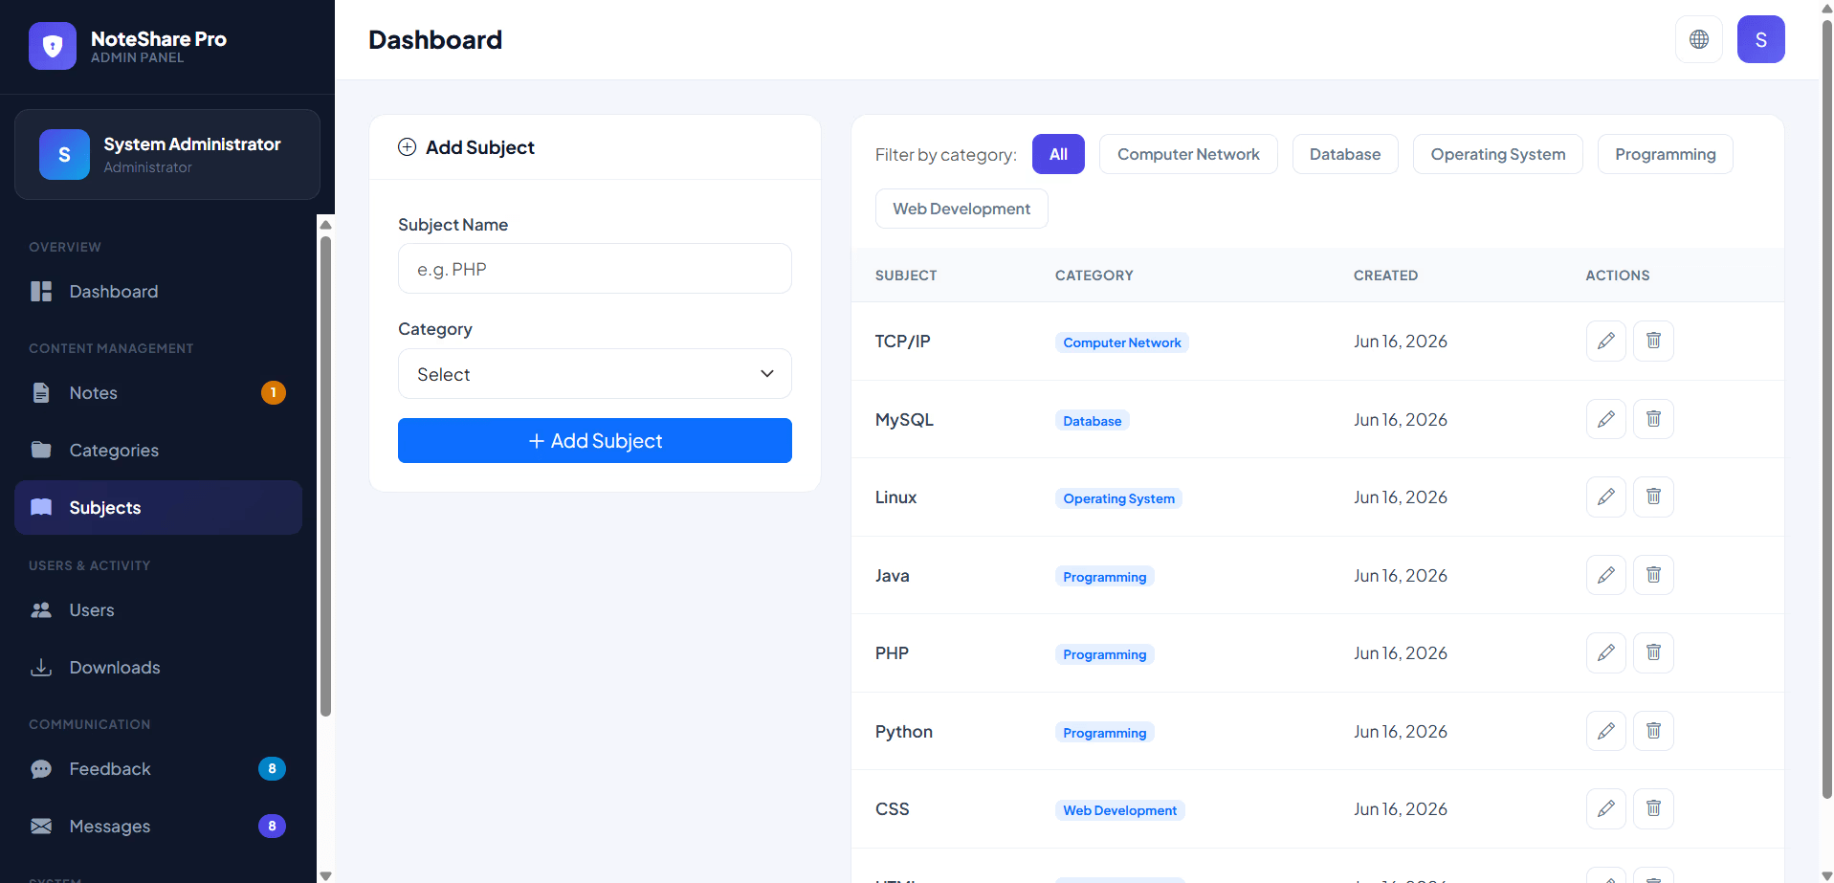The width and height of the screenshot is (1834, 883).
Task: Click the Users people icon
Action: (41, 610)
